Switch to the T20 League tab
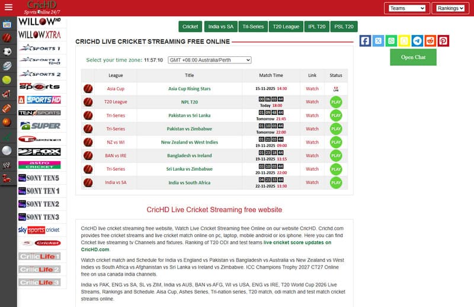The height and width of the screenshot is (307, 474). click(286, 27)
